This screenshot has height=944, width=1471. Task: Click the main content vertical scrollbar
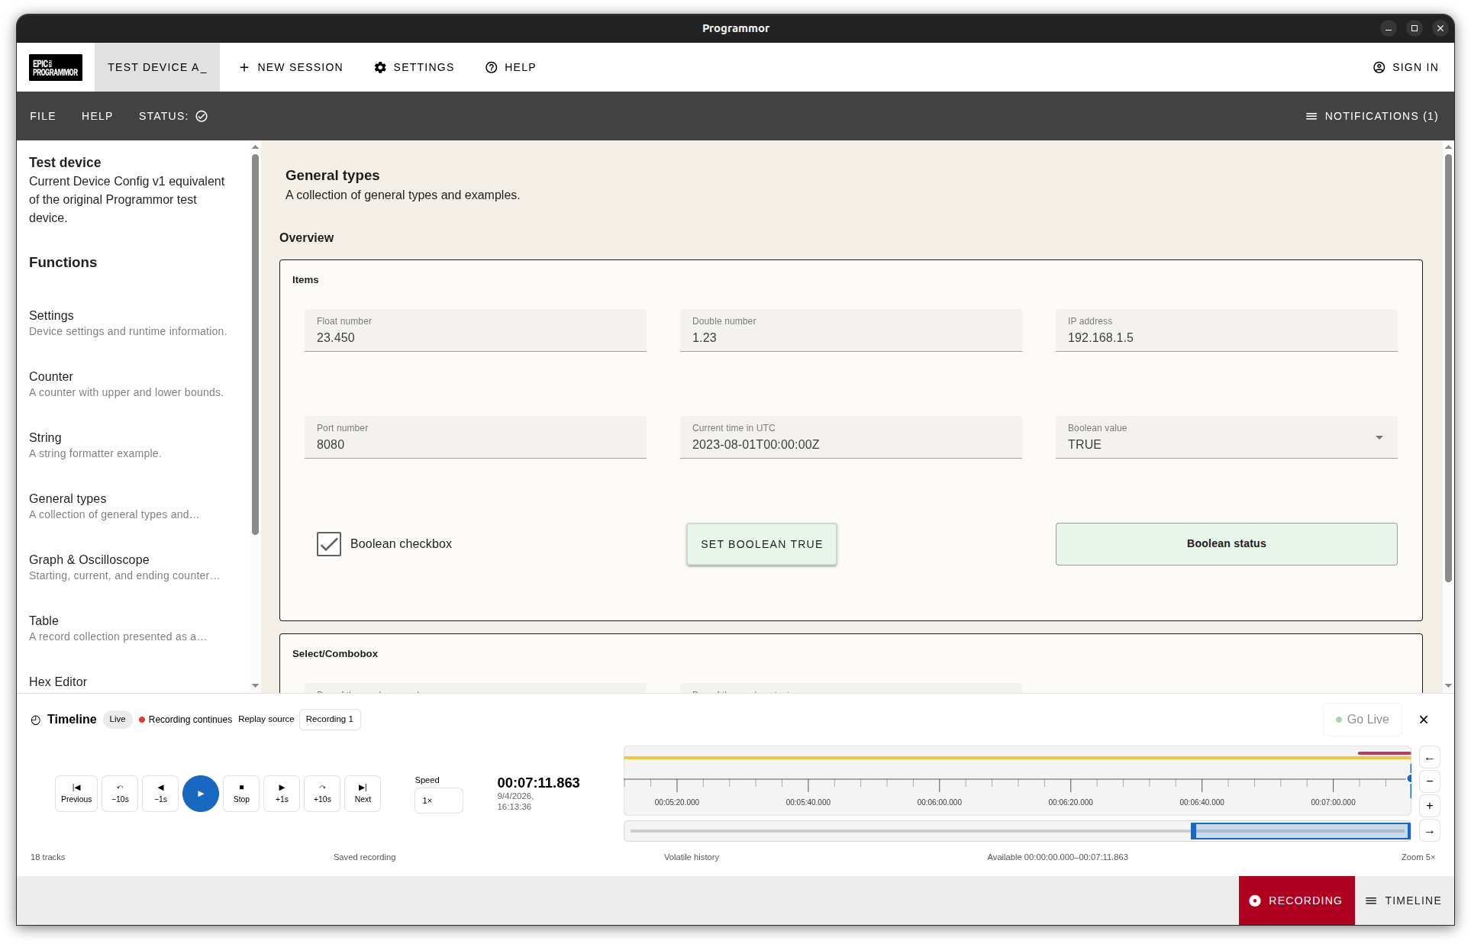(x=1448, y=368)
